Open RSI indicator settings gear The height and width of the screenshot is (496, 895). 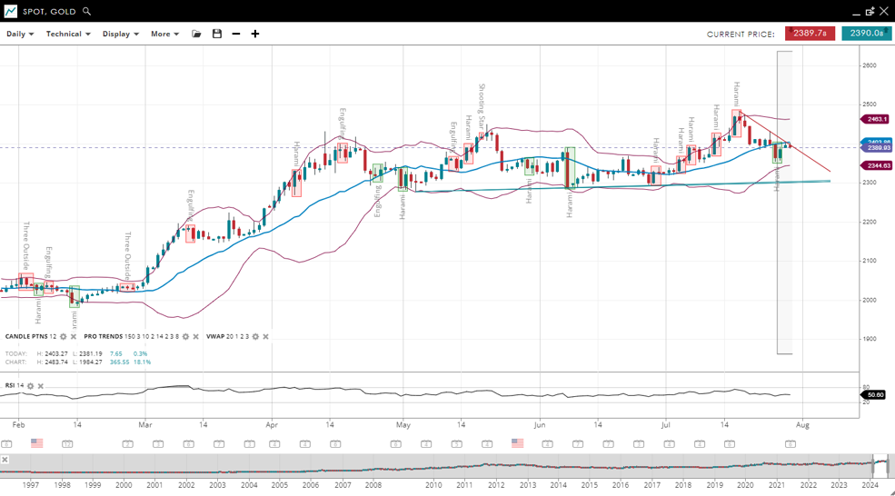(x=30, y=386)
